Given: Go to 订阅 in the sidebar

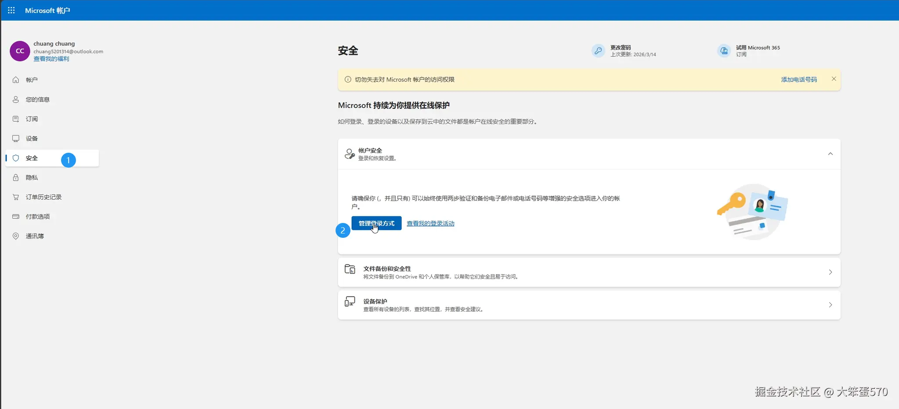Looking at the screenshot, I should (x=52, y=119).
